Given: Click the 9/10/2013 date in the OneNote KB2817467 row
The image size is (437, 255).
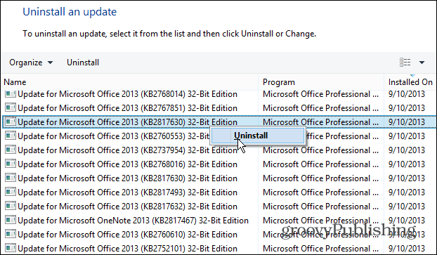Looking at the screenshot, I should click(x=407, y=221).
